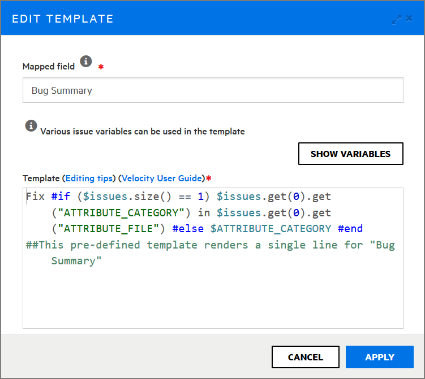Apply the template changes
The image size is (425, 379).
point(380,357)
